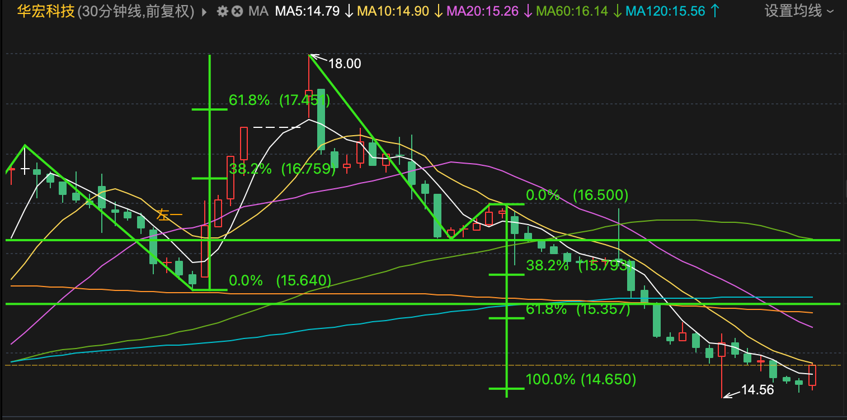The height and width of the screenshot is (420, 847).
Task: Click the 0.0% (15.640) Fibonacci label
Action: pos(280,280)
